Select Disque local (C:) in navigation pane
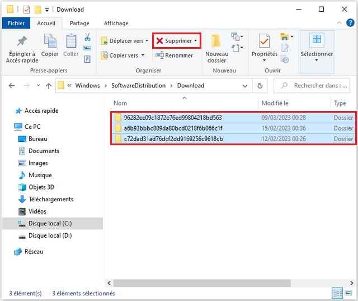This screenshot has height=301, width=358. [x=53, y=224]
